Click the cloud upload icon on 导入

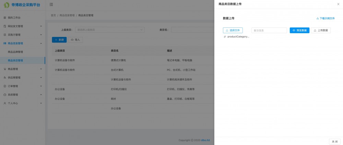tap(72, 40)
